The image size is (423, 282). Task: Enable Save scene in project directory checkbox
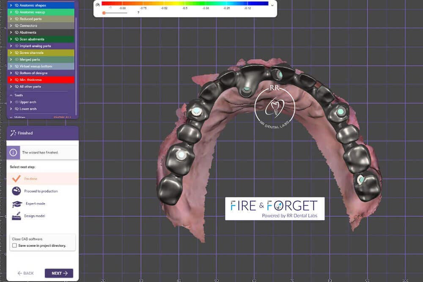(14, 245)
